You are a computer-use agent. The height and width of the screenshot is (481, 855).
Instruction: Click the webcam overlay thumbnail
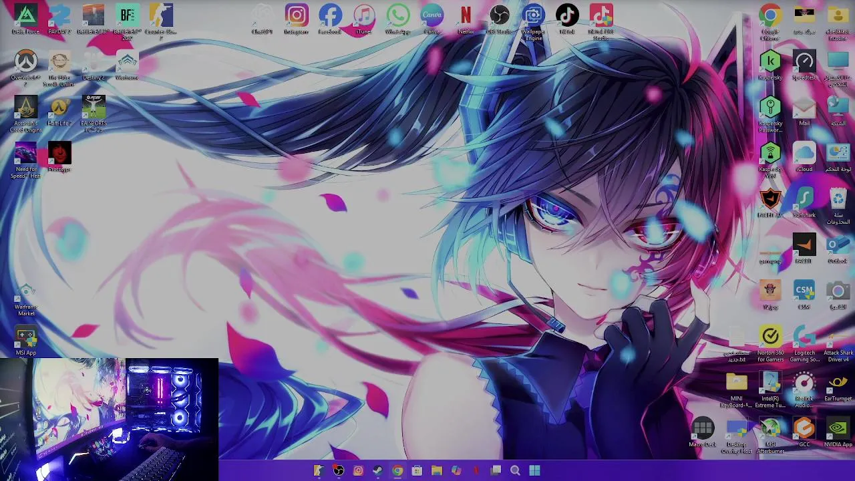pyautogui.click(x=109, y=420)
